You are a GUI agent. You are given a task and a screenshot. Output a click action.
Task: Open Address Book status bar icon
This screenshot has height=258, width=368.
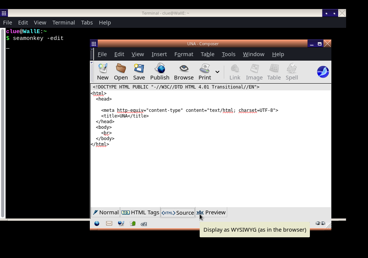[132, 224]
